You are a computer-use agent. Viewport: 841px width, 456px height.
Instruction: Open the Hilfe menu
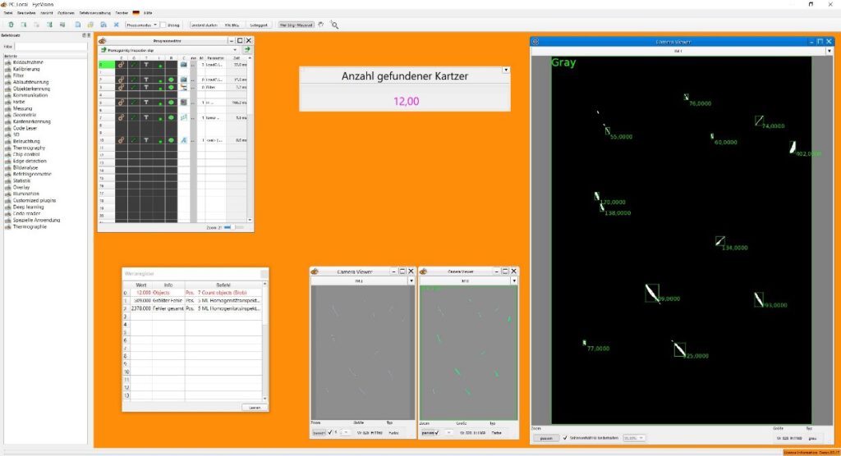pyautogui.click(x=148, y=13)
